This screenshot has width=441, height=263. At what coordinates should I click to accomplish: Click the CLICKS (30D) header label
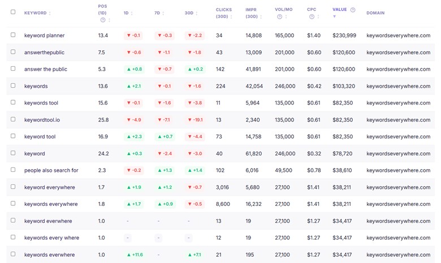(223, 13)
